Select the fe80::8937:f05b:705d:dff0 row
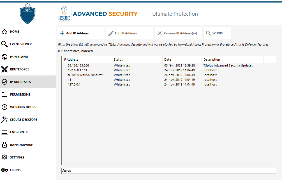The image size is (282, 180). tap(169, 75)
